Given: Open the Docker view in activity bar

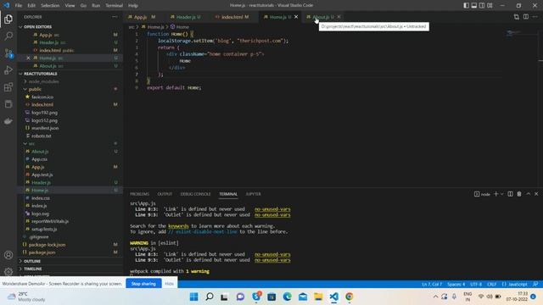Looking at the screenshot, I should (8, 120).
